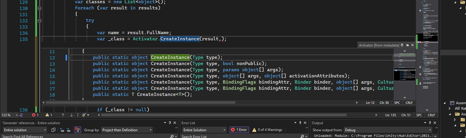Click the peek window horizontal scrollbar left arrow
The height and width of the screenshot is (138, 466).
[44, 103]
